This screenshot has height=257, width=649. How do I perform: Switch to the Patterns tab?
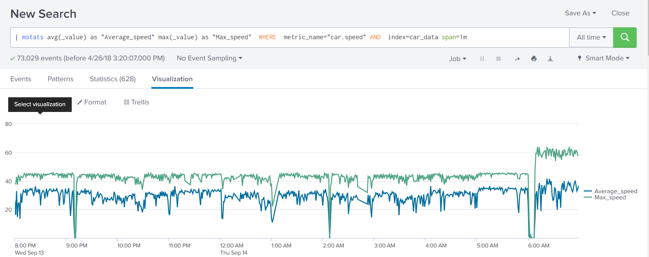(x=60, y=79)
